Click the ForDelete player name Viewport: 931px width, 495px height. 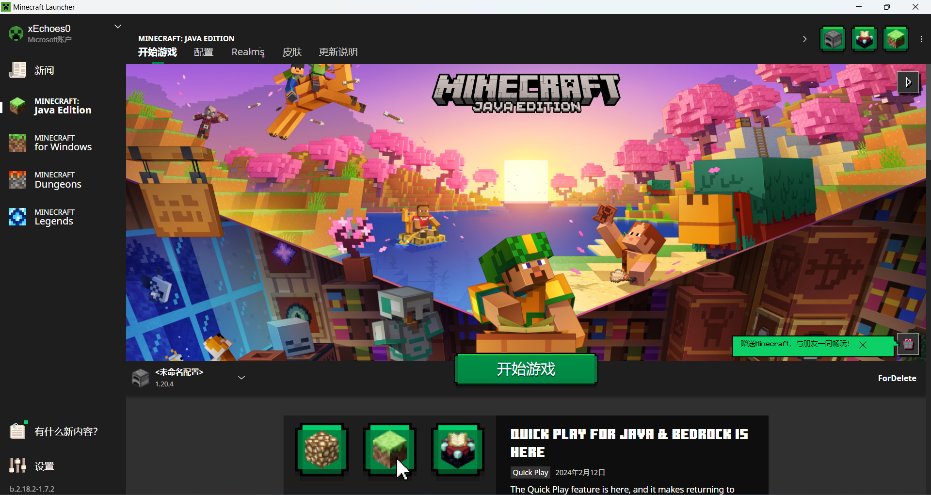[x=897, y=378]
